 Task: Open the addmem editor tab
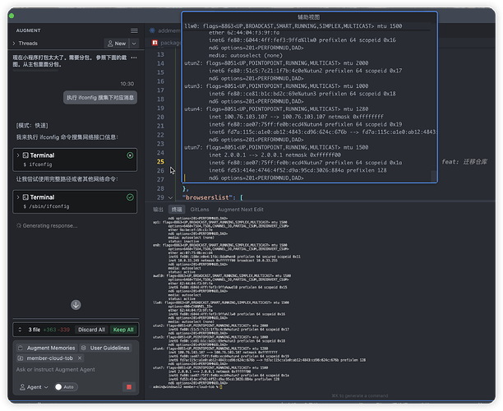(164, 30)
